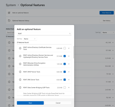The image size is (115, 107).
Task: Click the icon beside Active Directory Domain Services tools
Action: (x=20, y=56)
